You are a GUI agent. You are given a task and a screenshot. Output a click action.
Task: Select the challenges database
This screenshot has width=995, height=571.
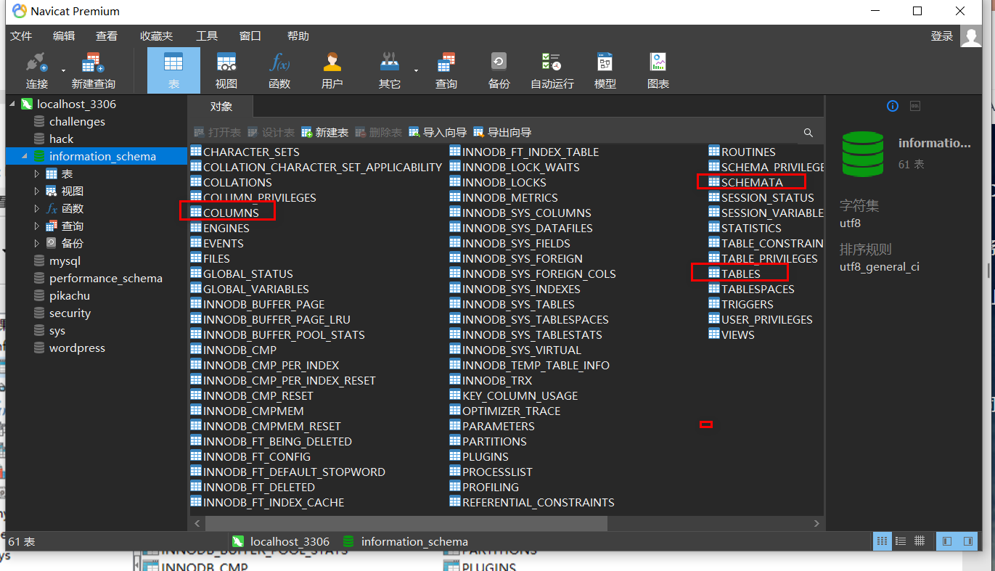point(77,122)
